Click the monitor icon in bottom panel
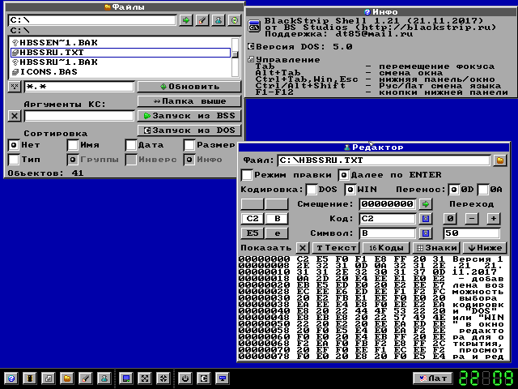Image resolution: width=518 pixels, height=389 pixels. (223, 378)
